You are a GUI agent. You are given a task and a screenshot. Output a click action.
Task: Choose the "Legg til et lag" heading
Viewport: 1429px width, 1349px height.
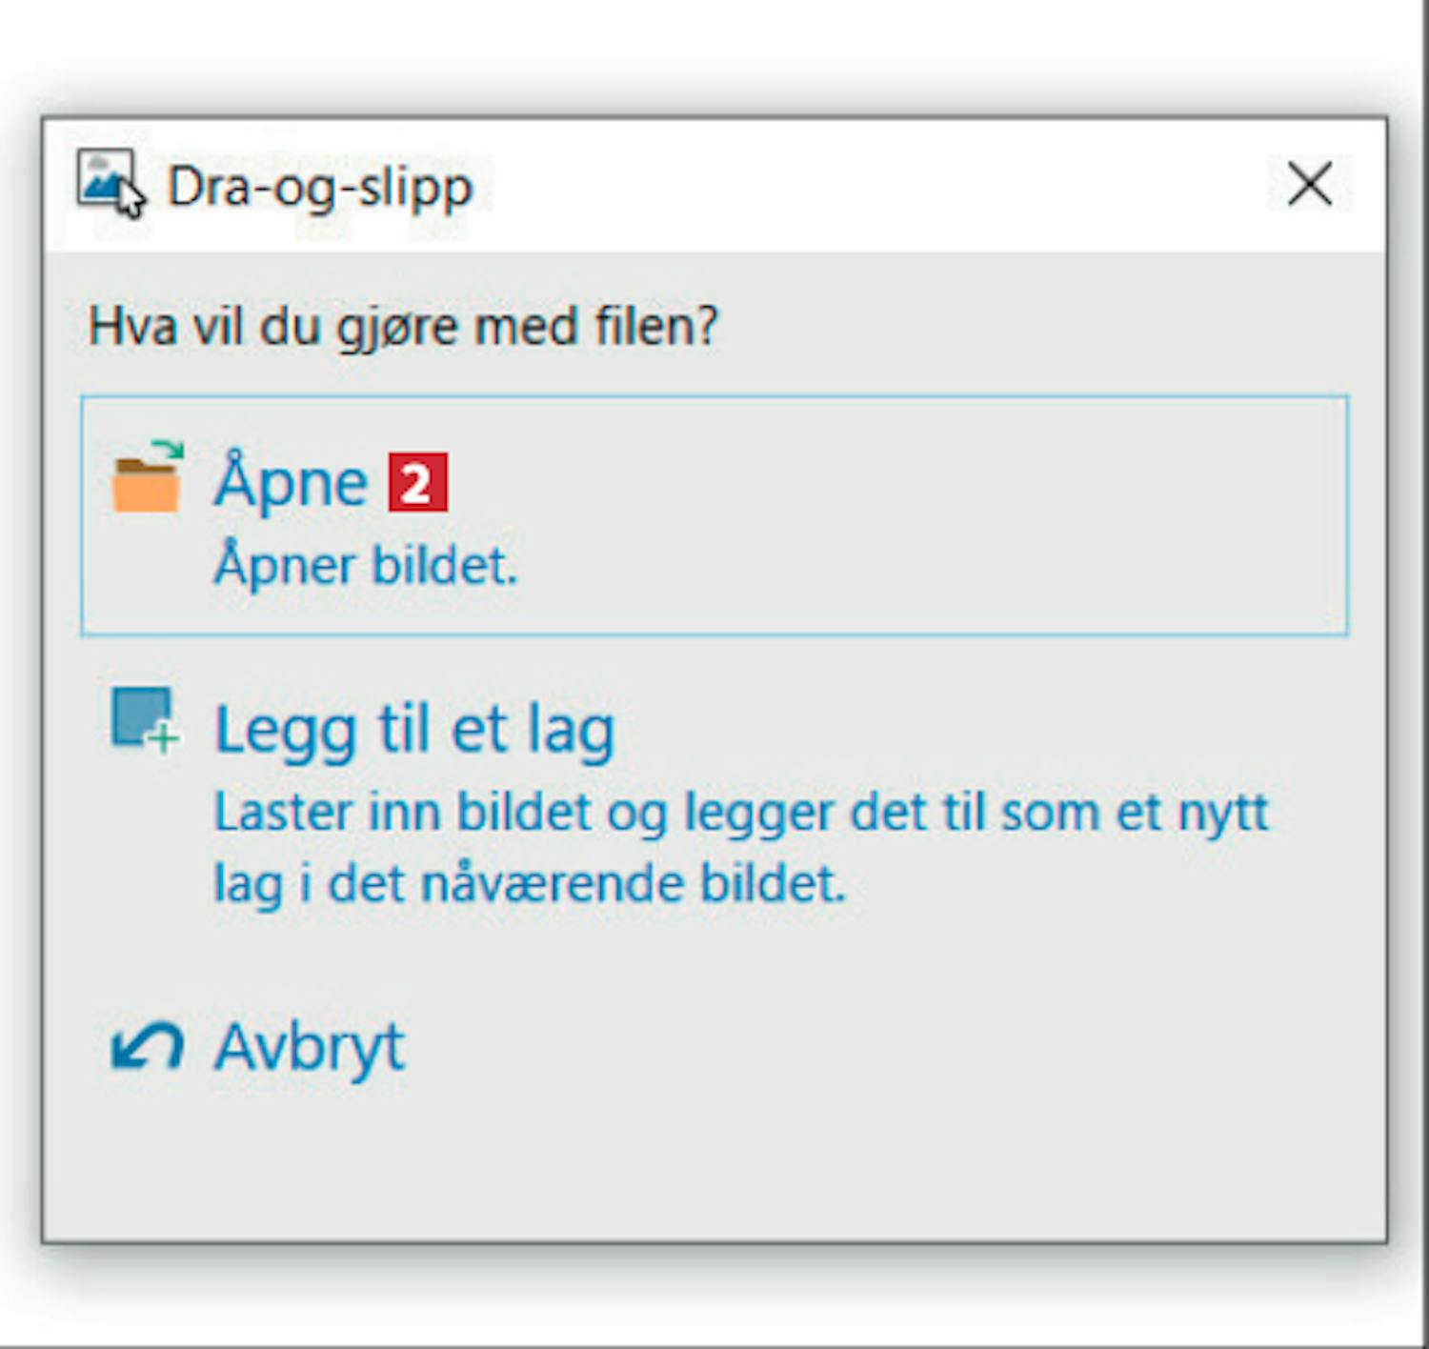pyautogui.click(x=414, y=731)
